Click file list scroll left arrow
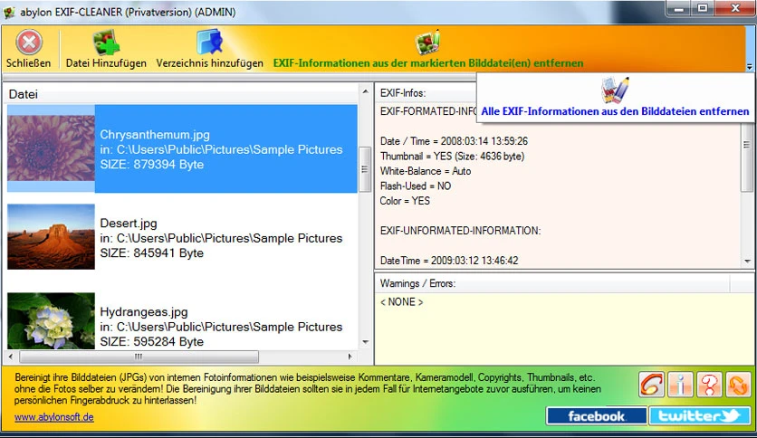The image size is (757, 438). tap(11, 357)
